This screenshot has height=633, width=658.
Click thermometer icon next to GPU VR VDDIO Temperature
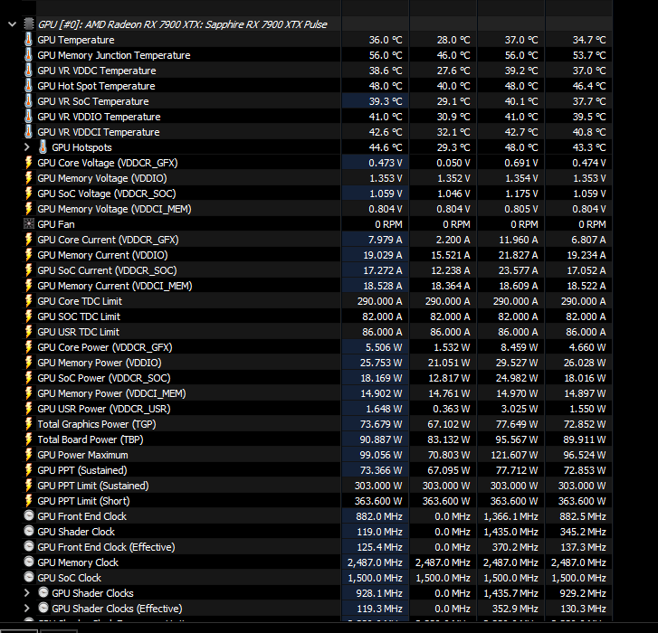point(28,117)
